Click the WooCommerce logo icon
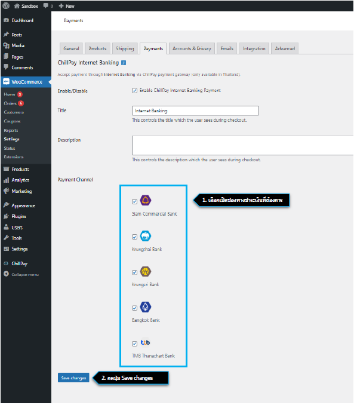 click(x=6, y=82)
